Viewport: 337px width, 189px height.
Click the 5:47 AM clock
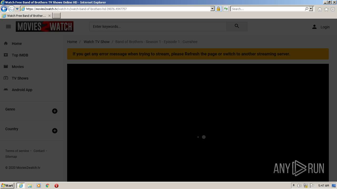tap(324, 186)
